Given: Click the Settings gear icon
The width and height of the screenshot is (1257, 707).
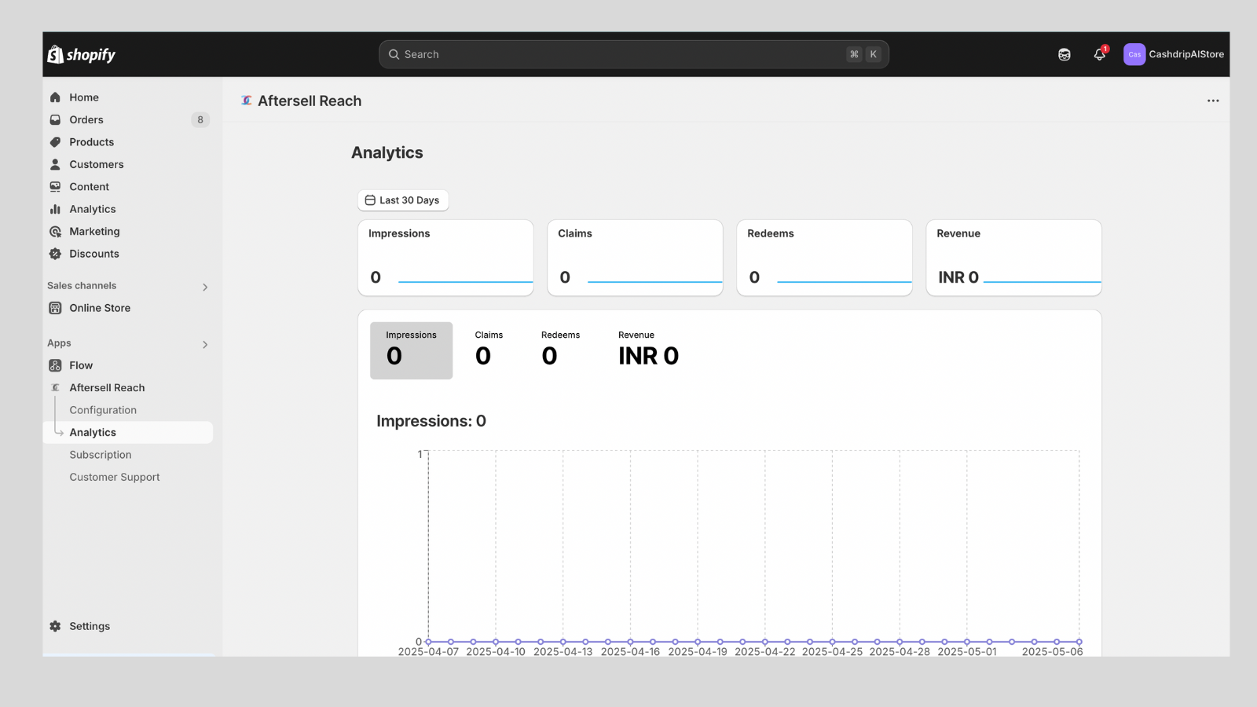Looking at the screenshot, I should pos(55,626).
